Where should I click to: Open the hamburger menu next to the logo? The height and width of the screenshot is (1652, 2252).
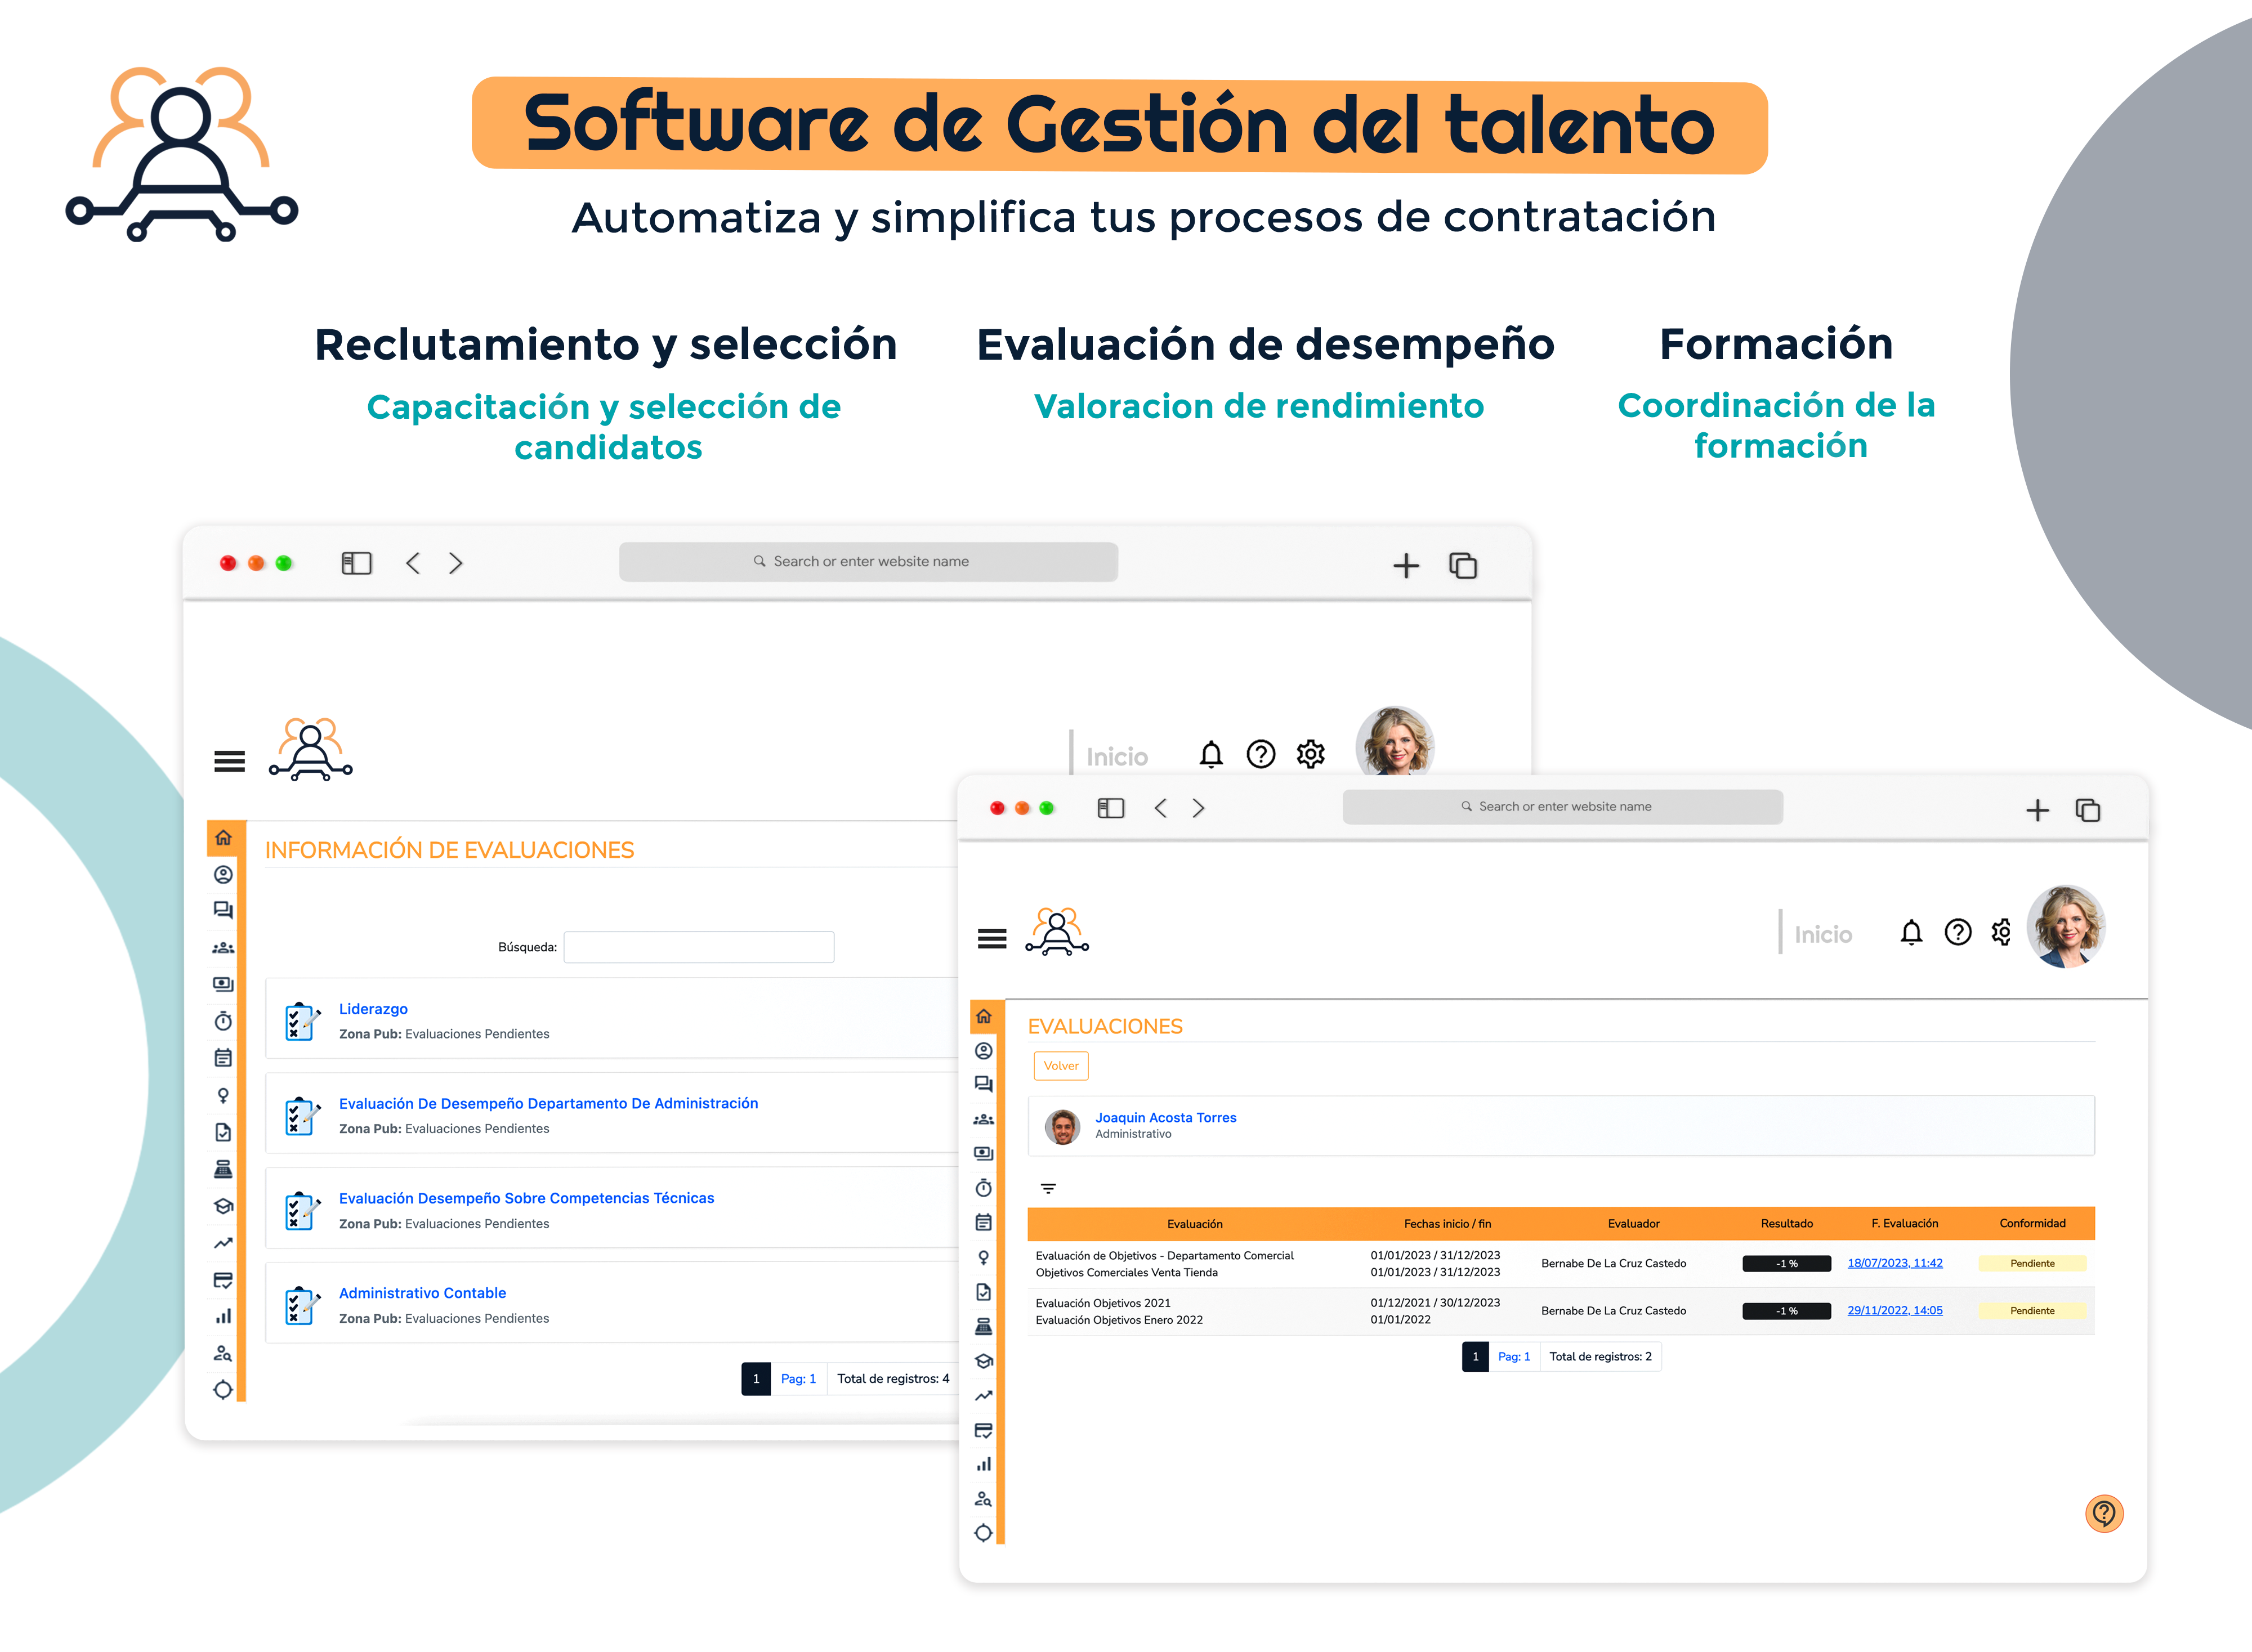pyautogui.click(x=991, y=938)
